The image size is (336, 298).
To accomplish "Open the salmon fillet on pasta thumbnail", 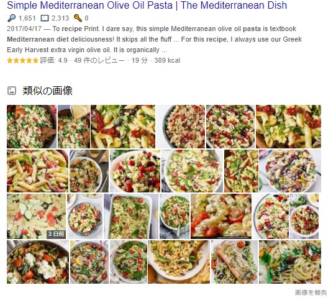I will click(x=234, y=262).
